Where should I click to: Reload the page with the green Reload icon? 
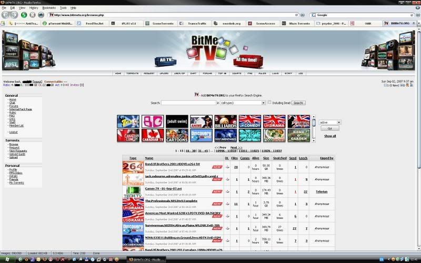[x=24, y=15]
